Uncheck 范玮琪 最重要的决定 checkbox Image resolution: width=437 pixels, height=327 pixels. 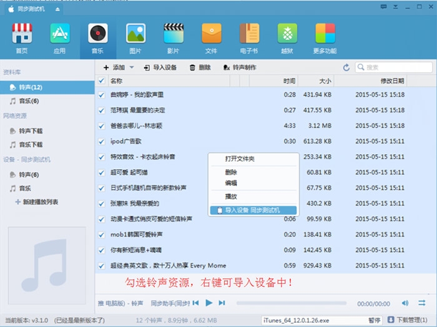click(101, 110)
